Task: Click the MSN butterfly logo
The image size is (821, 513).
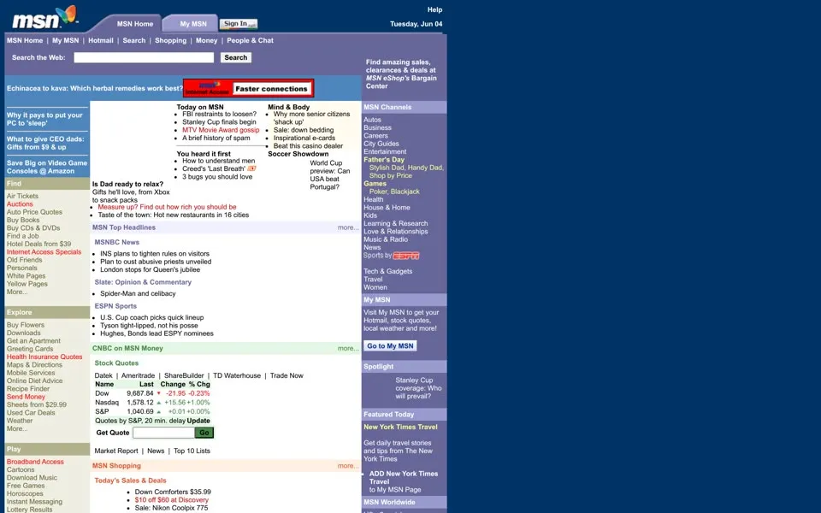Action: click(x=45, y=17)
